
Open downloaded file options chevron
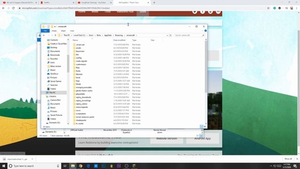[x=32, y=159]
